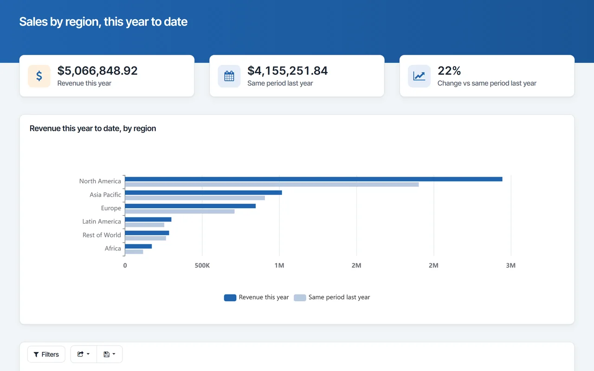
Task: Click the "North America" axis label
Action: pos(100,181)
